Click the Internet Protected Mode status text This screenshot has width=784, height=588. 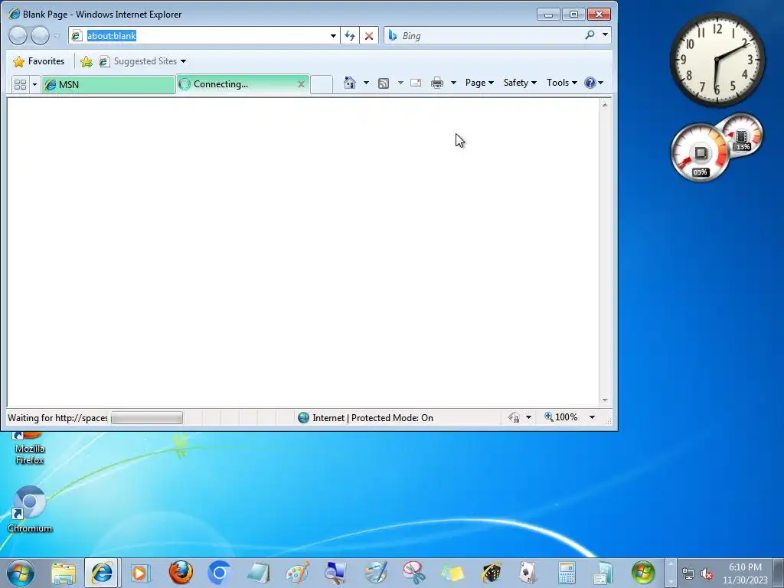pyautogui.click(x=373, y=417)
